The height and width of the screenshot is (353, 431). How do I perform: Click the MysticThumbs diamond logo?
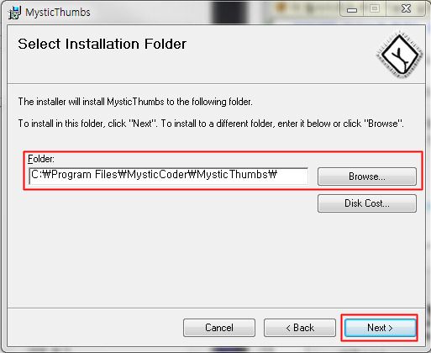[399, 55]
